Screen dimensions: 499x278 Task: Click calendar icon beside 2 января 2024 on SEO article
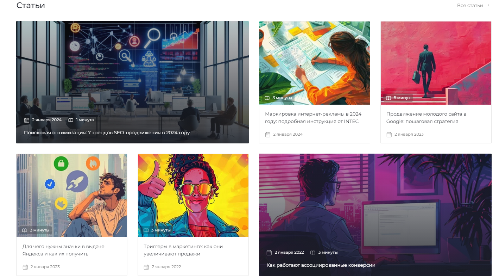click(26, 120)
